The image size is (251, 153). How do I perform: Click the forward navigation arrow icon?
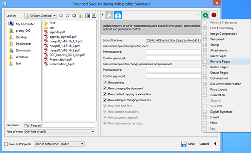click(x=68, y=16)
